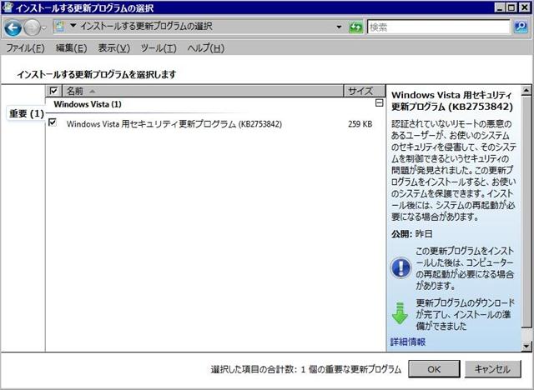Click into the 検索 search field
Viewport: 534px width, 390px height.
point(439,27)
